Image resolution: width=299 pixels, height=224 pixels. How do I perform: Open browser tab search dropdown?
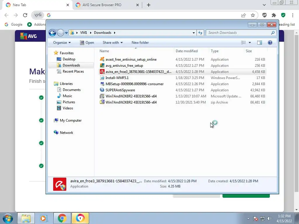[x=264, y=5]
